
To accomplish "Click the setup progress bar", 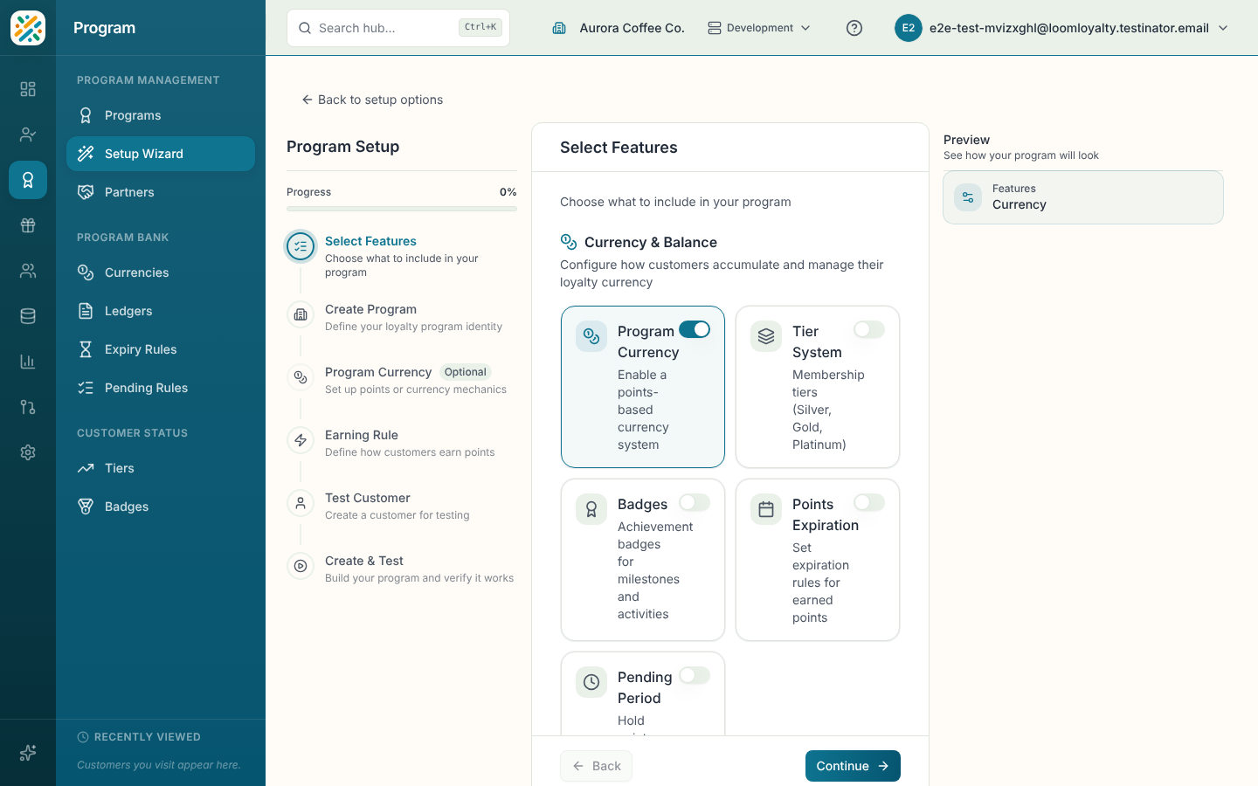I will click(x=402, y=209).
